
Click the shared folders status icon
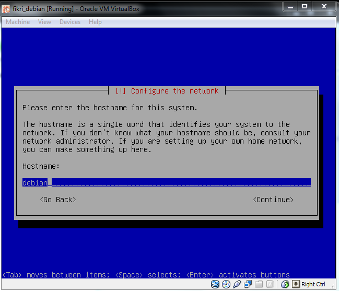(259, 284)
